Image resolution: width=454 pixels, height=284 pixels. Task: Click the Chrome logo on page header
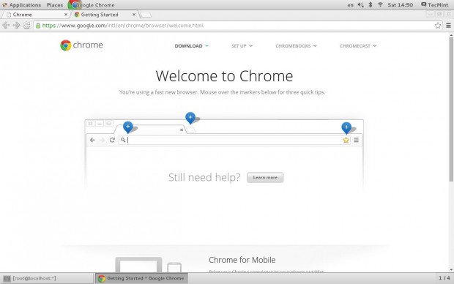click(x=82, y=45)
